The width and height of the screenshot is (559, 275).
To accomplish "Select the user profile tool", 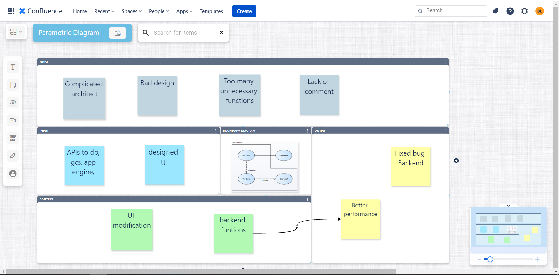I will [x=13, y=174].
